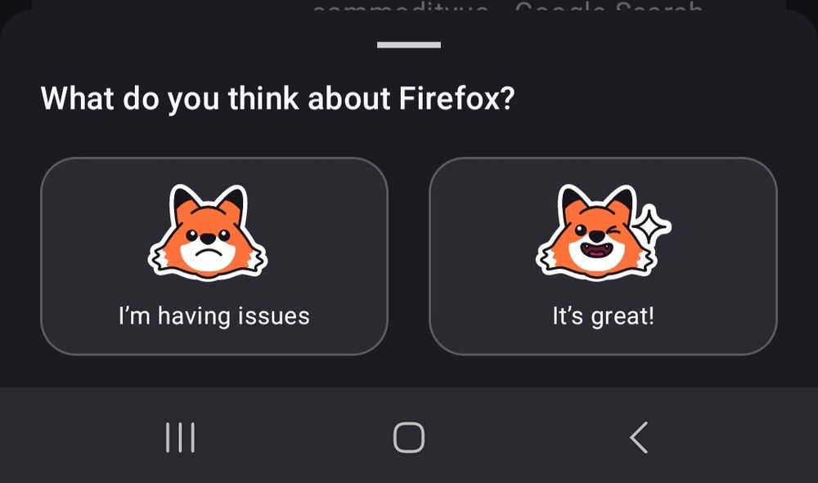
Task: Click the word "Firefox?" in the survey question
Action: point(457,98)
